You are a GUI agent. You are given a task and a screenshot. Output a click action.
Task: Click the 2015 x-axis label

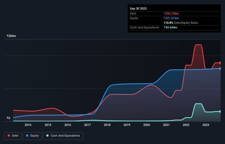[48, 125]
